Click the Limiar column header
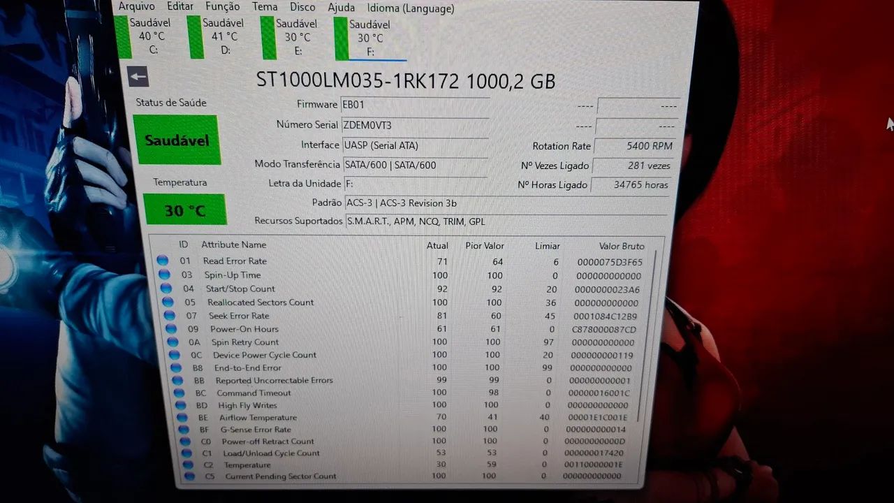The image size is (894, 503). 548,246
